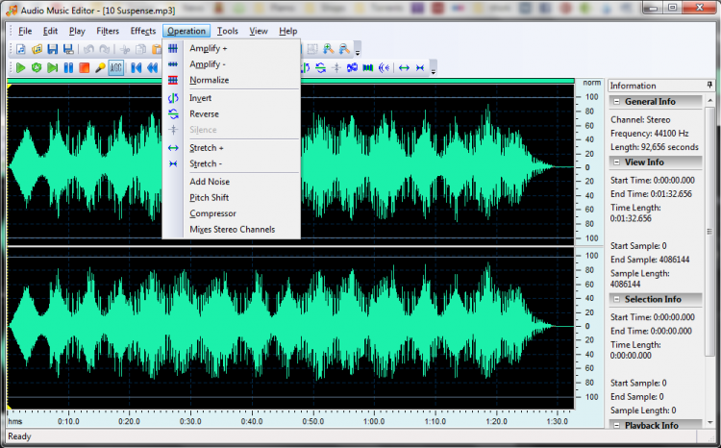
Task: Click the orange Stop button
Action: tap(85, 67)
